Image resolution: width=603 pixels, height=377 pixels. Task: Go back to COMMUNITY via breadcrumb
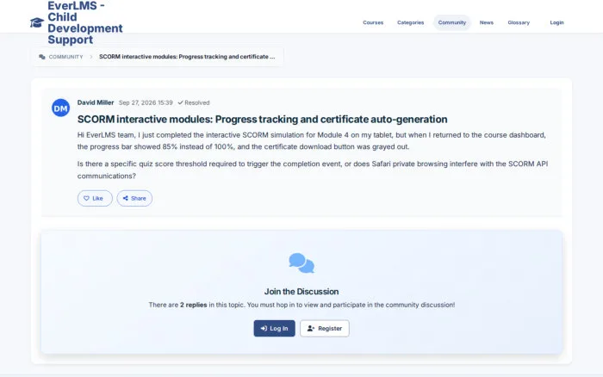65,57
